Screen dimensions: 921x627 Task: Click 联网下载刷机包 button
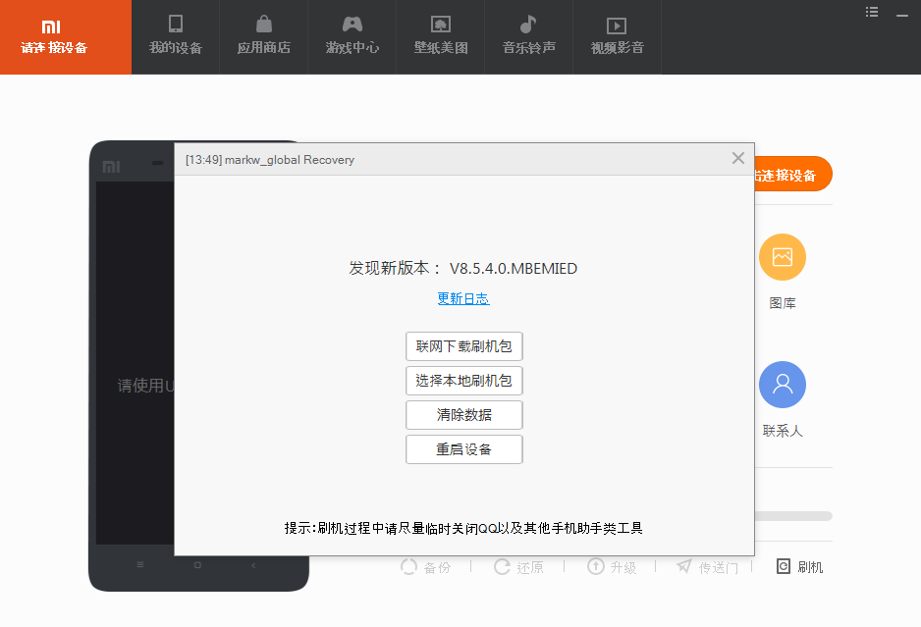point(463,346)
